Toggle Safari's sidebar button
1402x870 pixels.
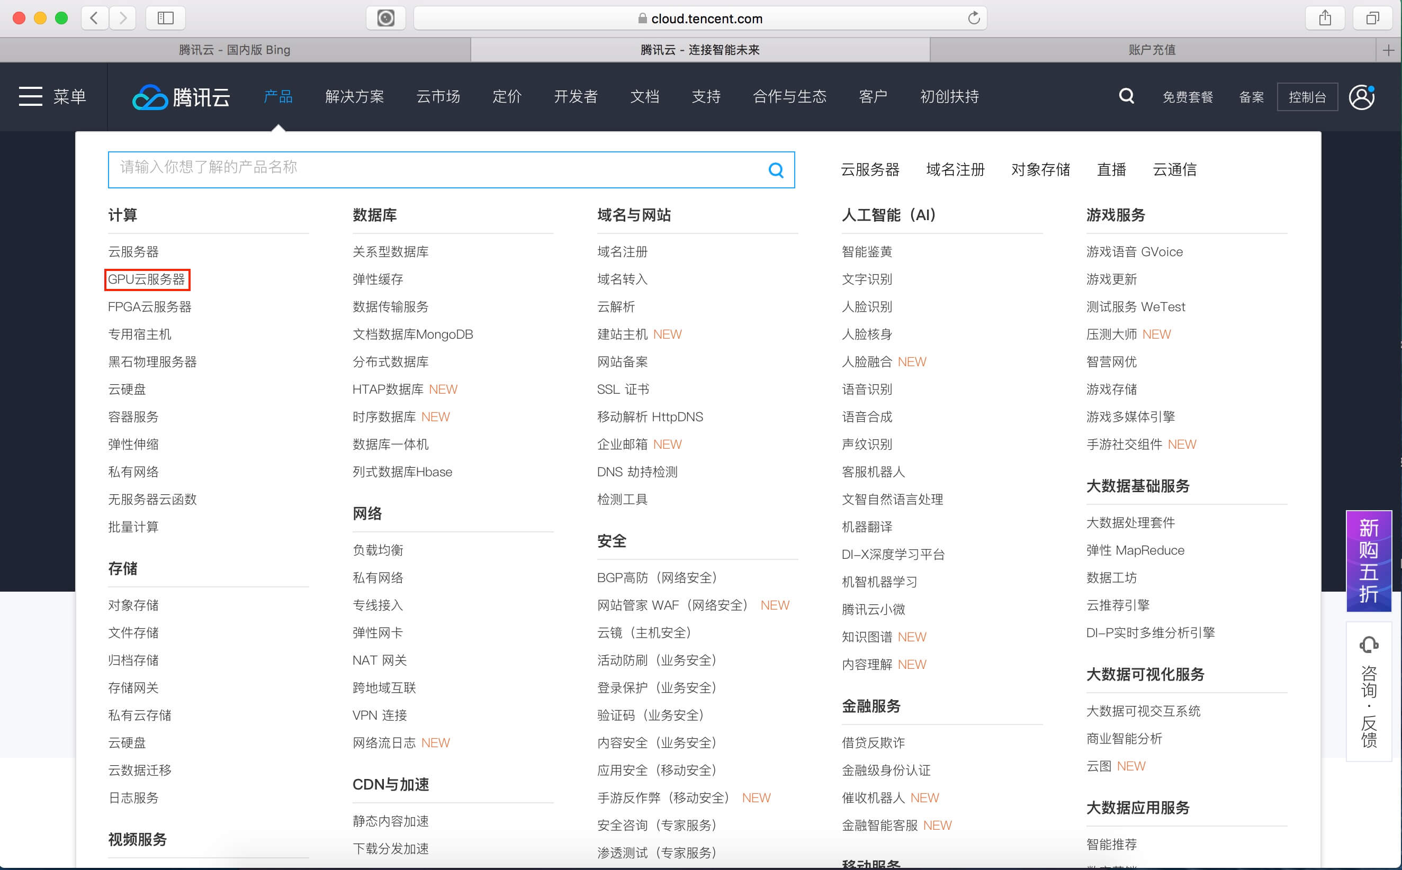click(x=165, y=19)
